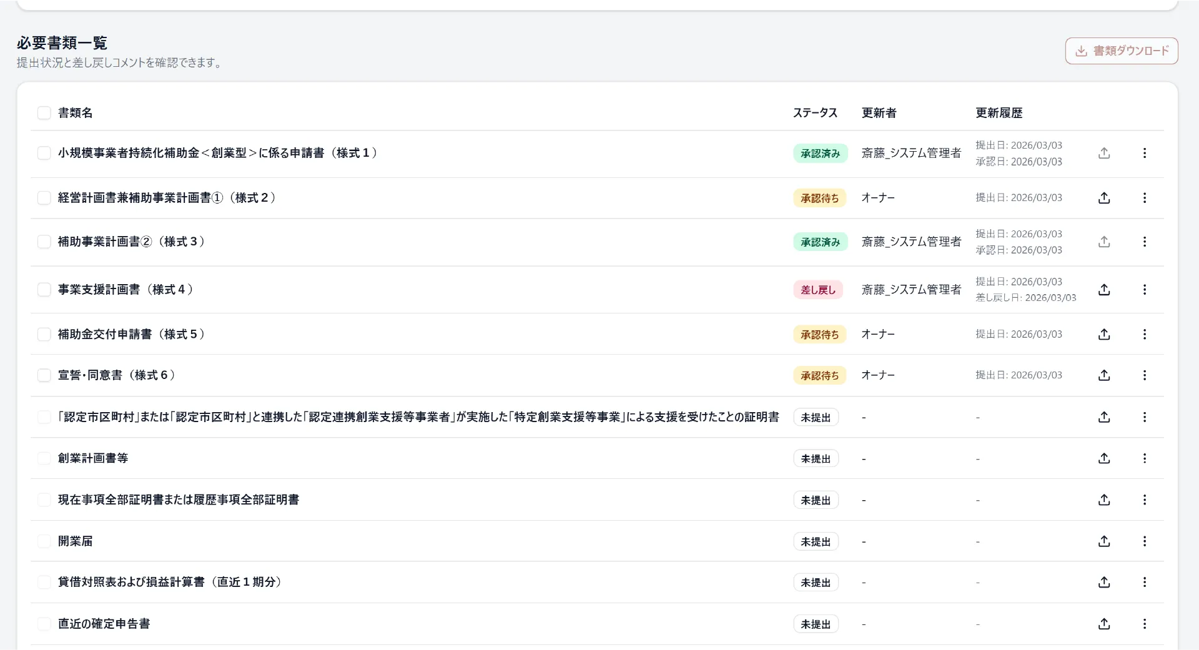Image resolution: width=1199 pixels, height=650 pixels.
Task: Upload file for 宣誓・同意書（様式６）
Action: pos(1104,375)
